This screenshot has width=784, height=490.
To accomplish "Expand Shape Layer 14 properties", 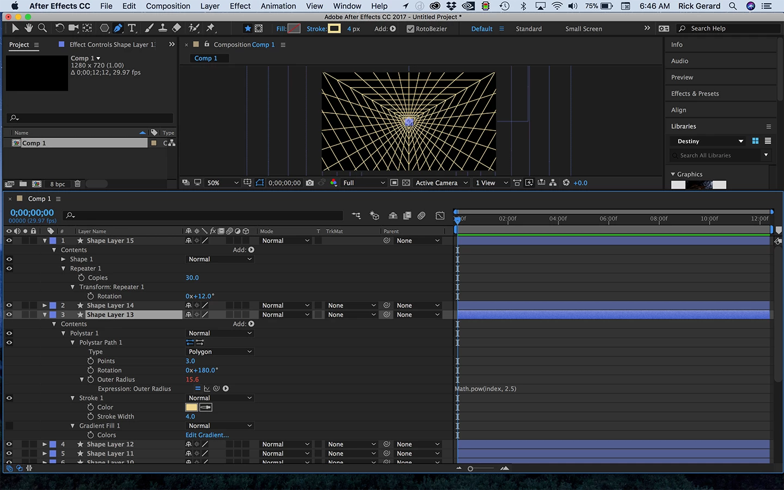I will pyautogui.click(x=45, y=305).
